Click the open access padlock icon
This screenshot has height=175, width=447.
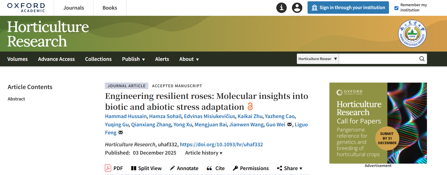(250, 106)
